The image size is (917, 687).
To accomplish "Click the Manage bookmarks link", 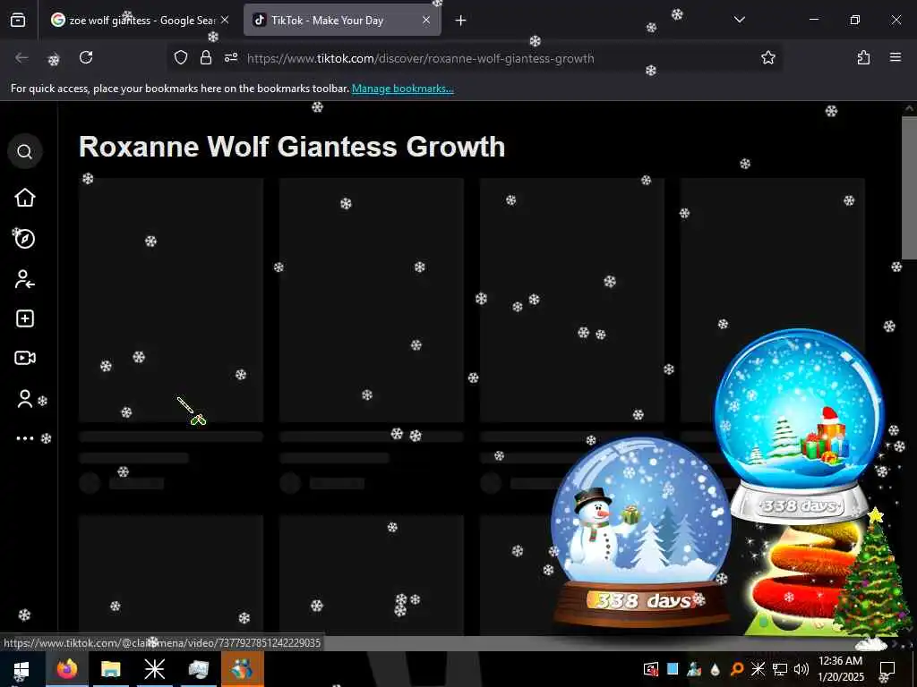I will coord(402,89).
